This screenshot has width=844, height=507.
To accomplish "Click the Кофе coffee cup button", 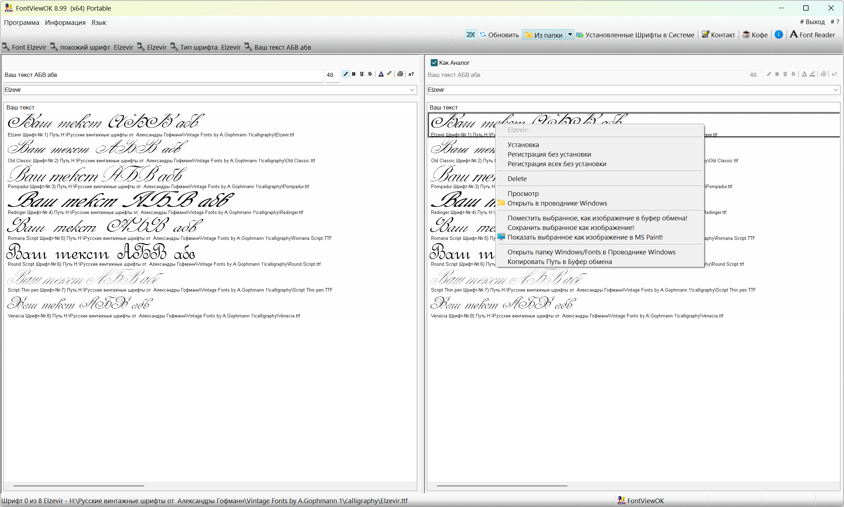I will (x=755, y=35).
